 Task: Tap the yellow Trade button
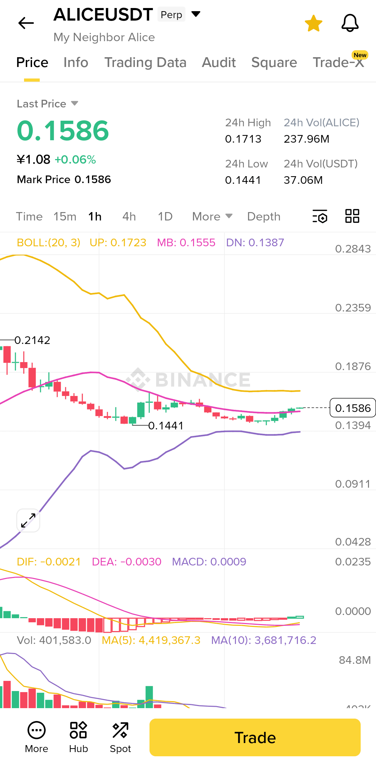pos(255,737)
